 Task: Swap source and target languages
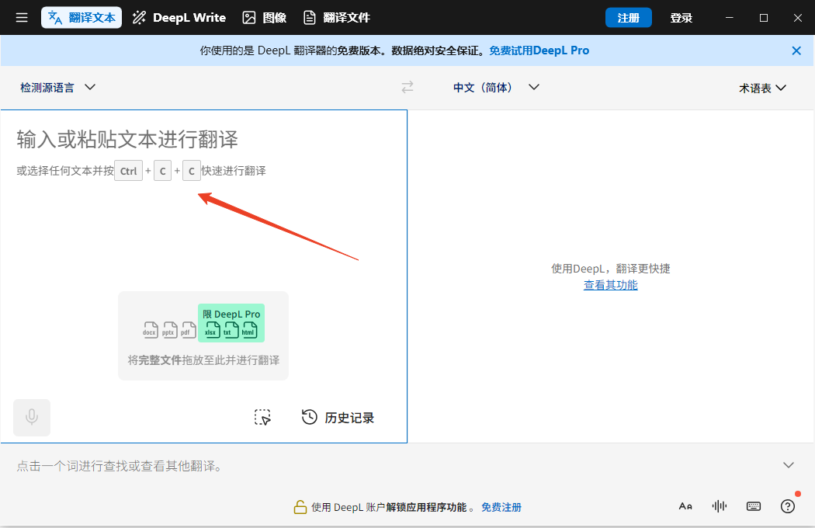[x=407, y=87]
